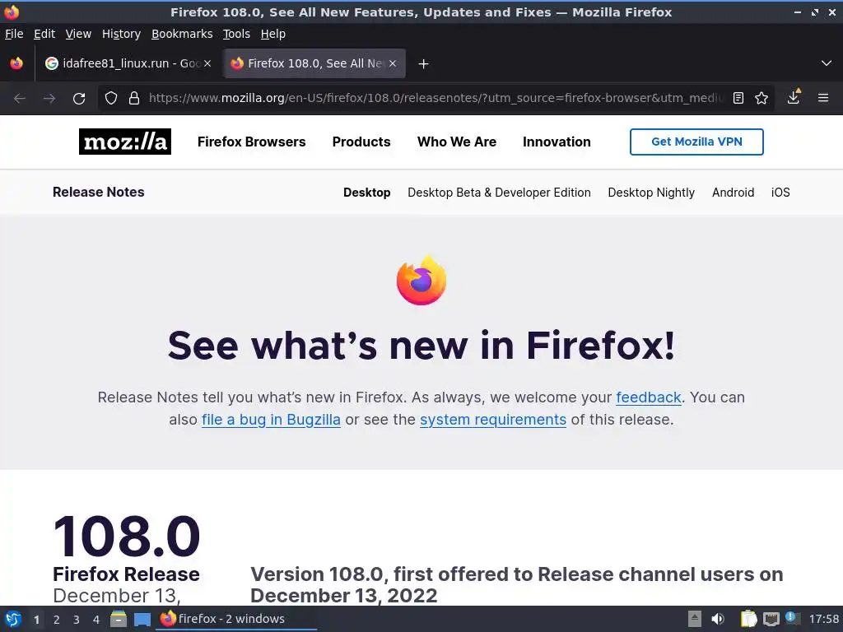The image size is (843, 632).
Task: Open the Edit menu
Action: tap(44, 34)
